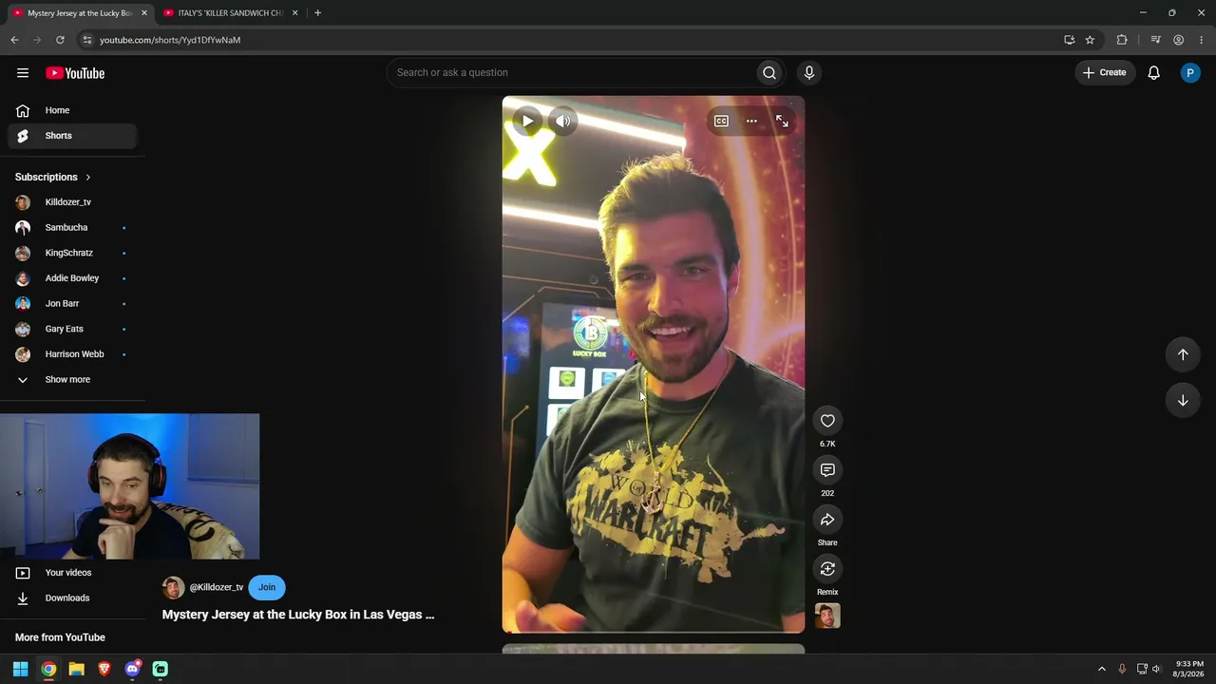Screen dimensions: 1216x684
Task: Start voice search with the microphone
Action: click(809, 72)
